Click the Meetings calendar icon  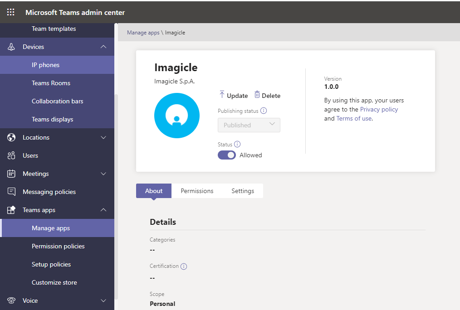[x=12, y=174]
